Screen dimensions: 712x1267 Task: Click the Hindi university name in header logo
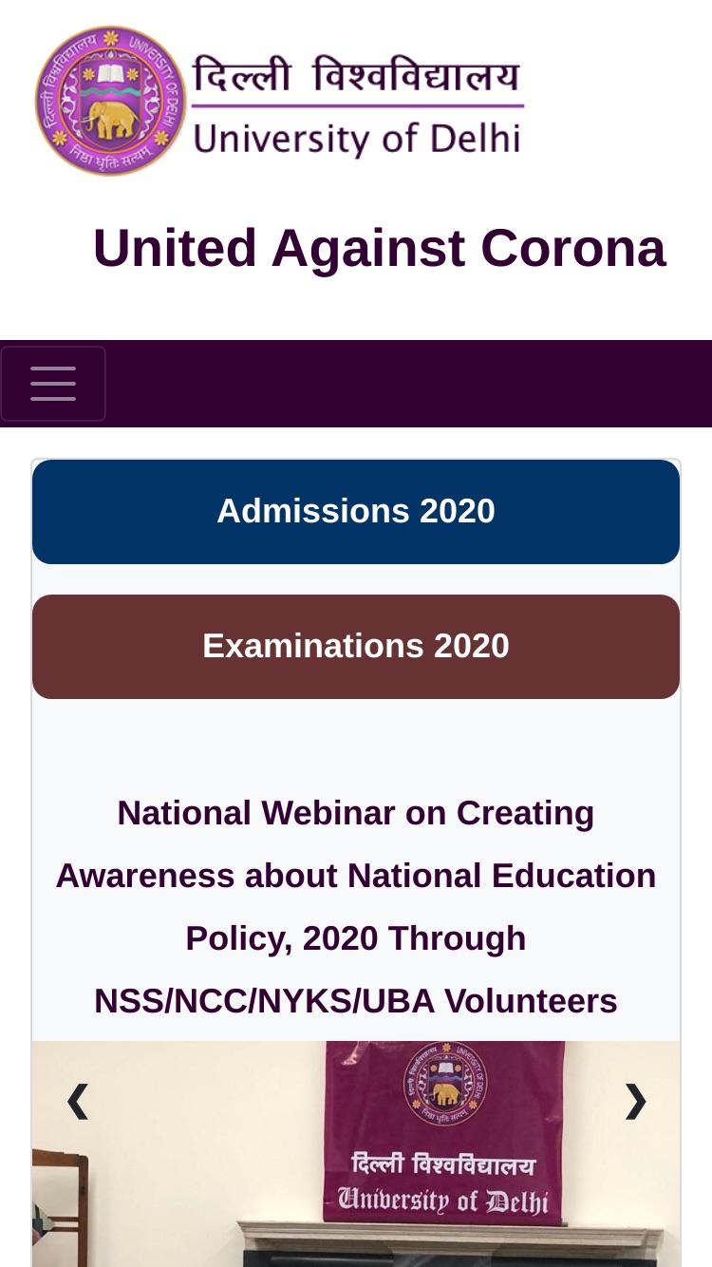pyautogui.click(x=358, y=74)
